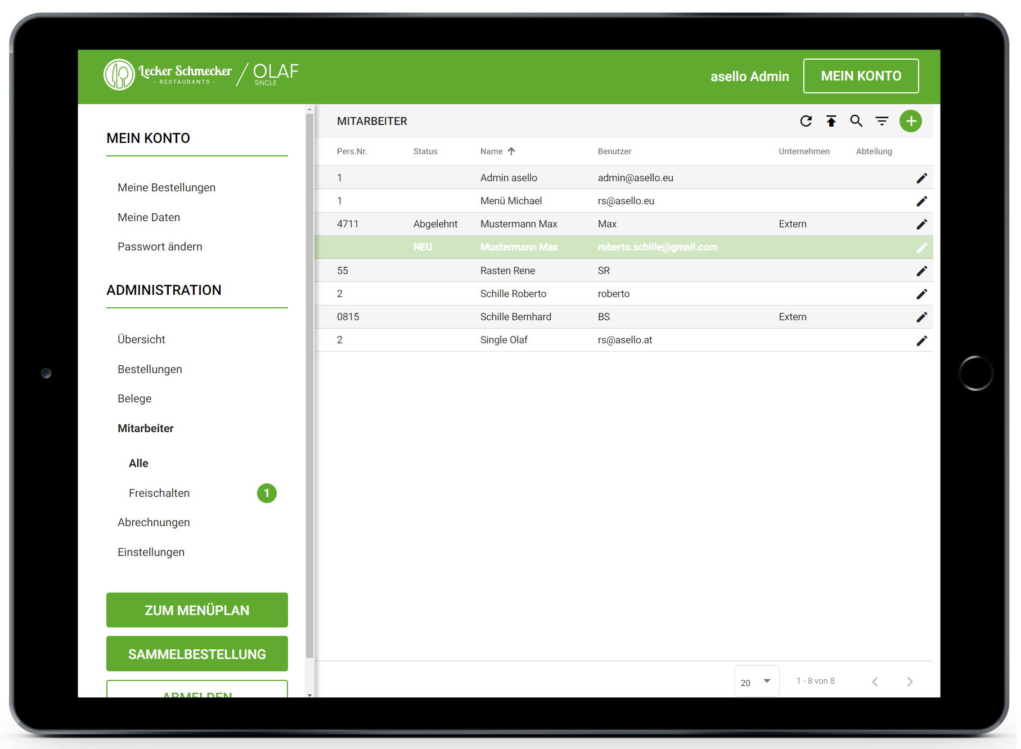Open the filter list icon
This screenshot has width=1021, height=749.
pos(881,121)
